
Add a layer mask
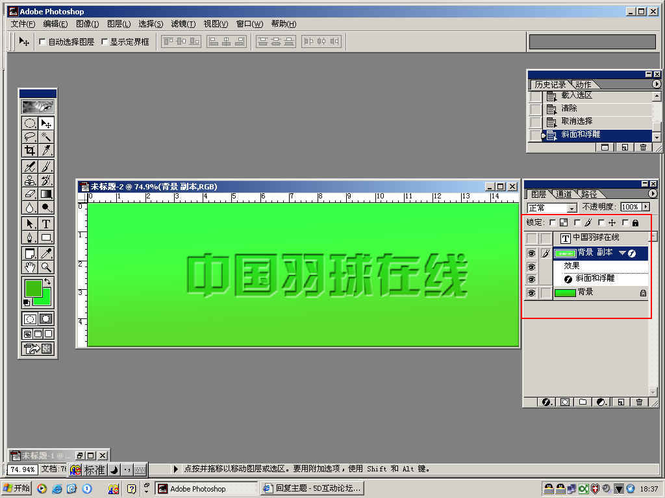(565, 402)
